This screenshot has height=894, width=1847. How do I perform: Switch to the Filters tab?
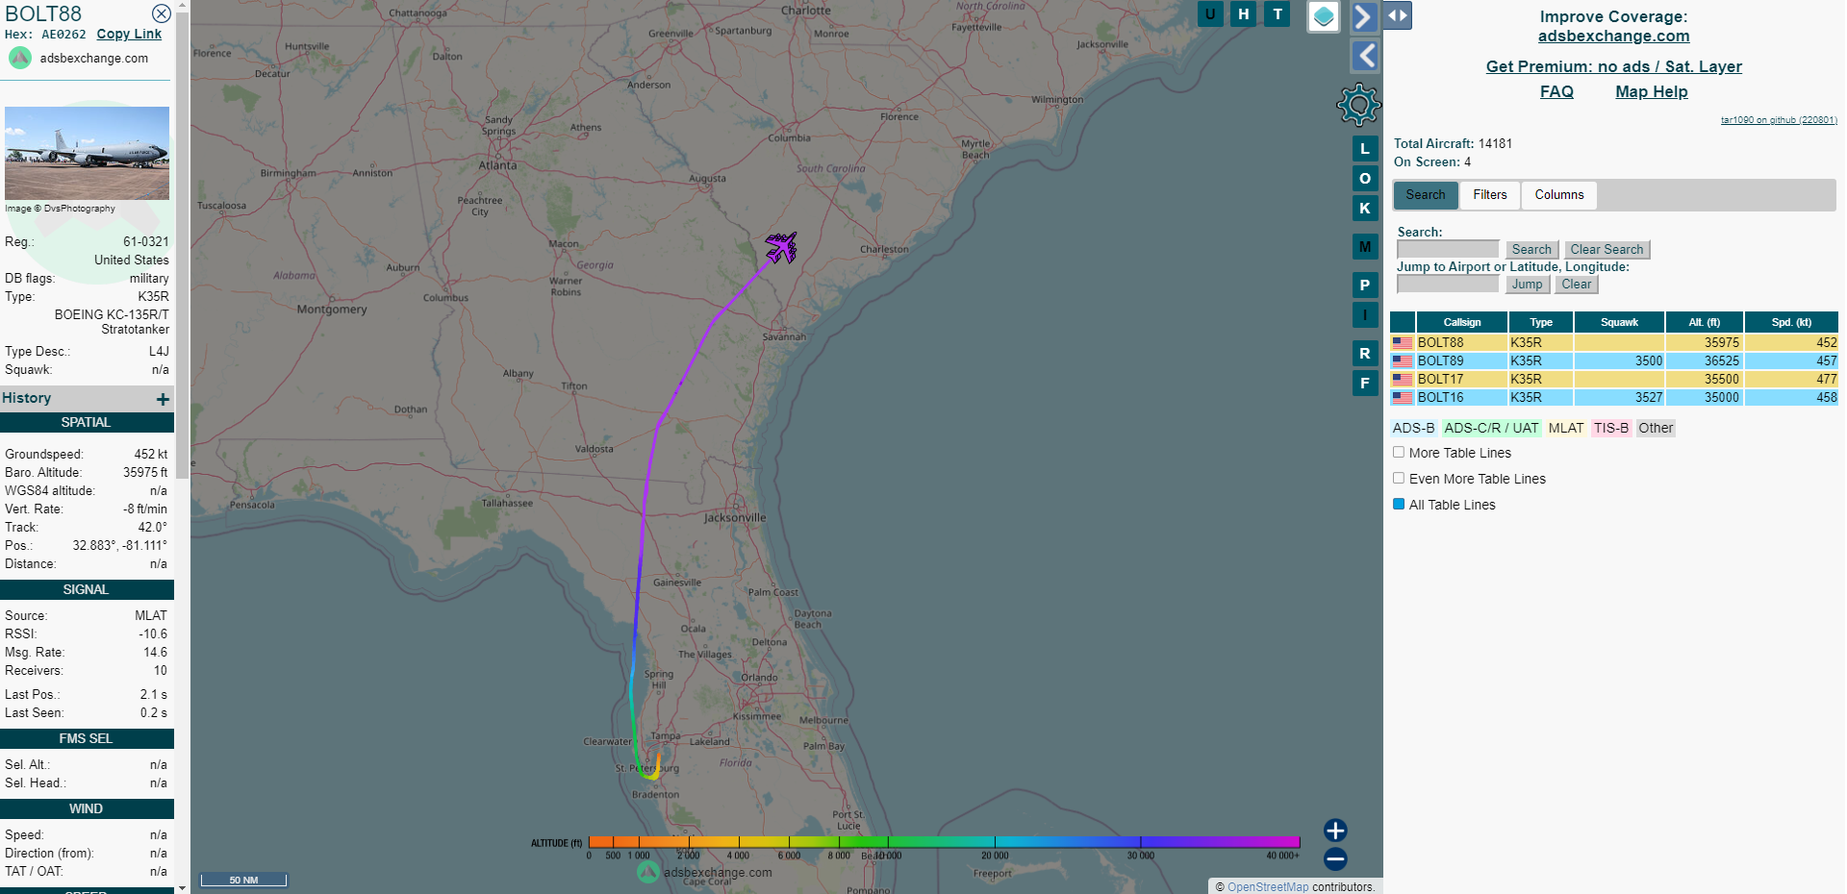(x=1490, y=195)
